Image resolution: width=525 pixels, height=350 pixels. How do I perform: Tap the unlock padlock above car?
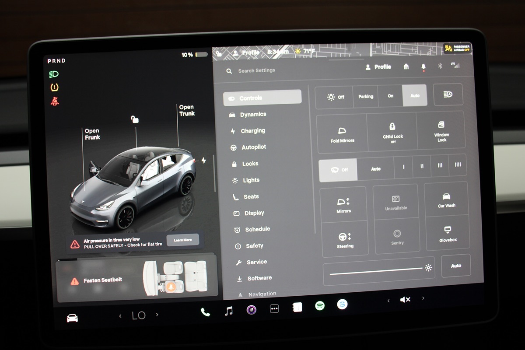pyautogui.click(x=135, y=119)
